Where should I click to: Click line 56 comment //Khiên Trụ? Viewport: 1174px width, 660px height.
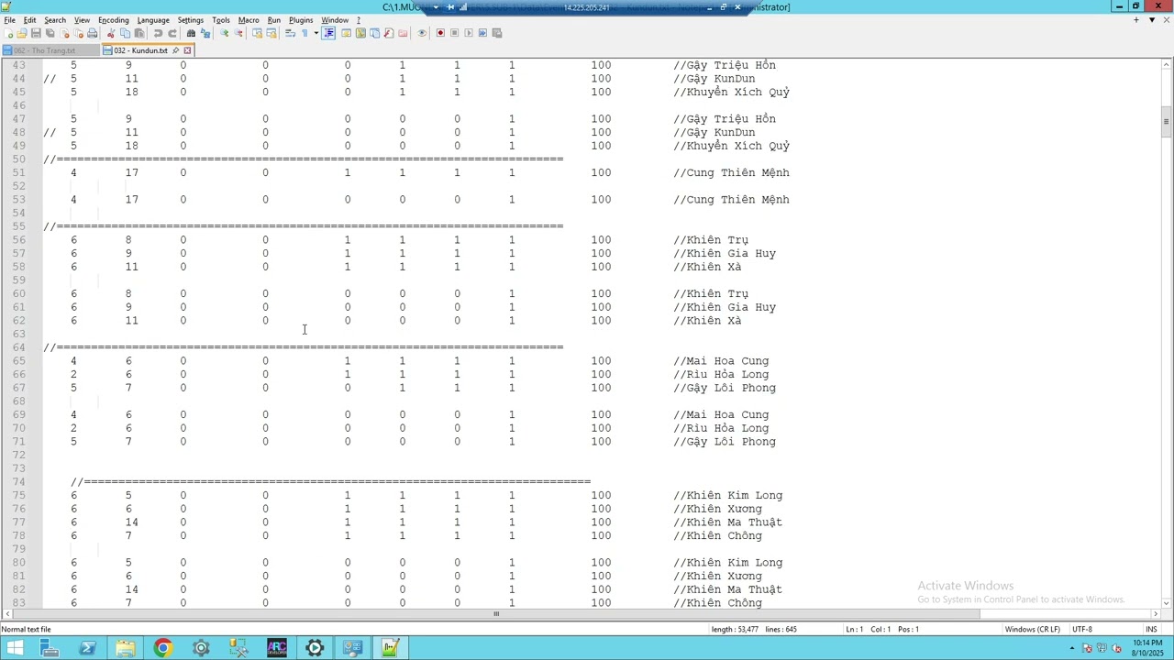click(711, 240)
